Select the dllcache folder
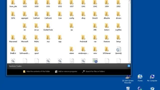 pyautogui.click(x=107, y=15)
